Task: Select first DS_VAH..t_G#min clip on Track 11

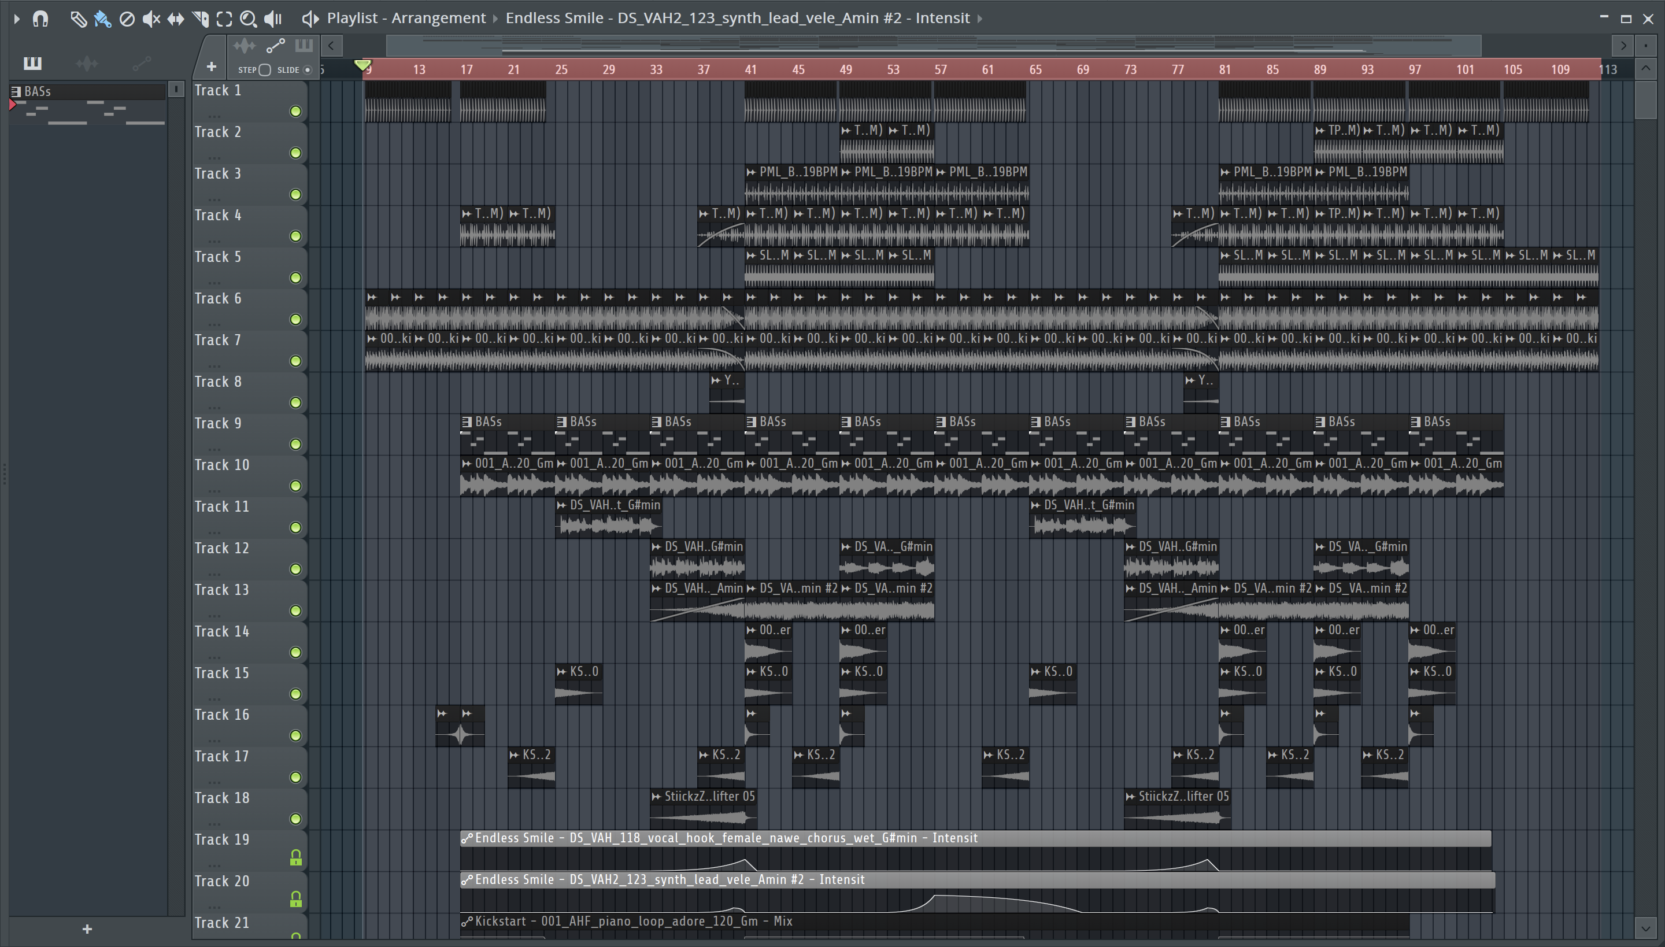Action: point(609,518)
